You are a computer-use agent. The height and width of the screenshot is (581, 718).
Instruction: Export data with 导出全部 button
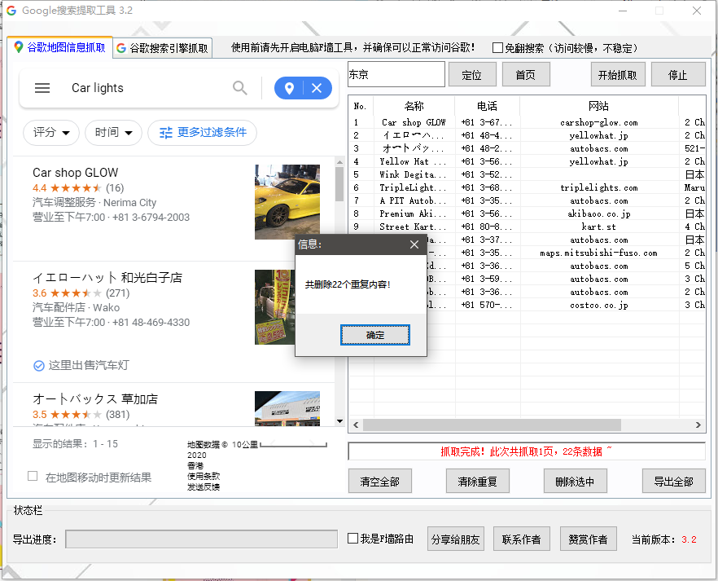(673, 481)
